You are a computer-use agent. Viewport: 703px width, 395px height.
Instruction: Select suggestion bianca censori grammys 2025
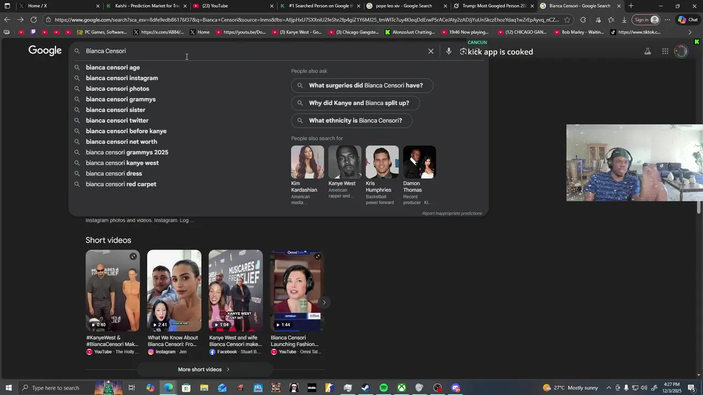[x=127, y=153]
